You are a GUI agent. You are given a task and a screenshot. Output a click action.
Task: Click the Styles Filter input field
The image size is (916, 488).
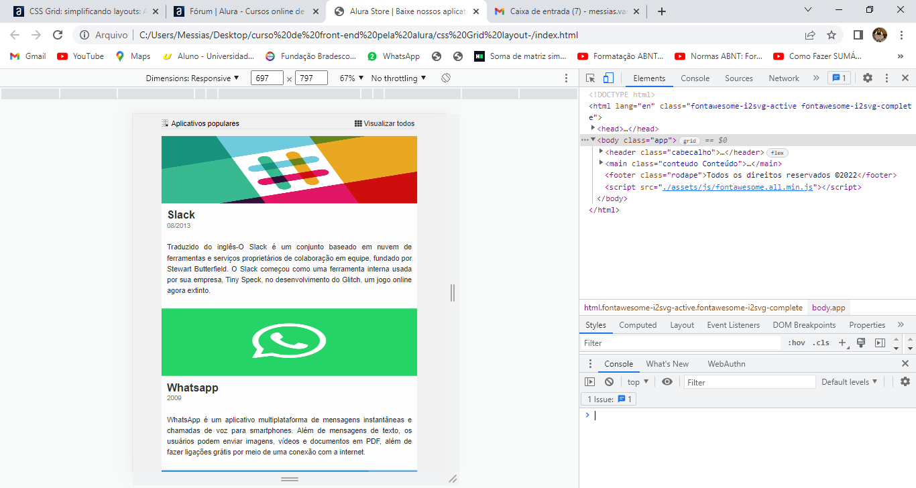tap(681, 343)
